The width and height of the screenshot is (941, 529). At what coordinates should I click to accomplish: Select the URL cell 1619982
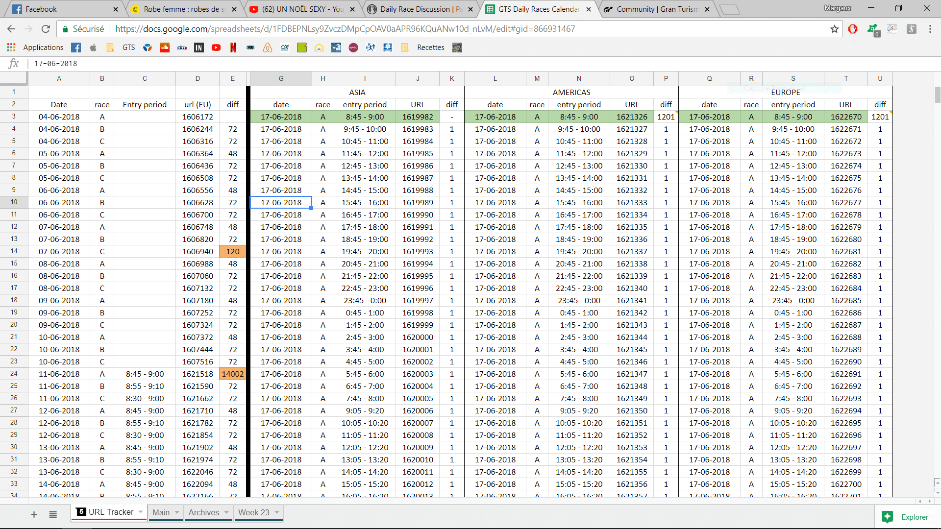[418, 117]
